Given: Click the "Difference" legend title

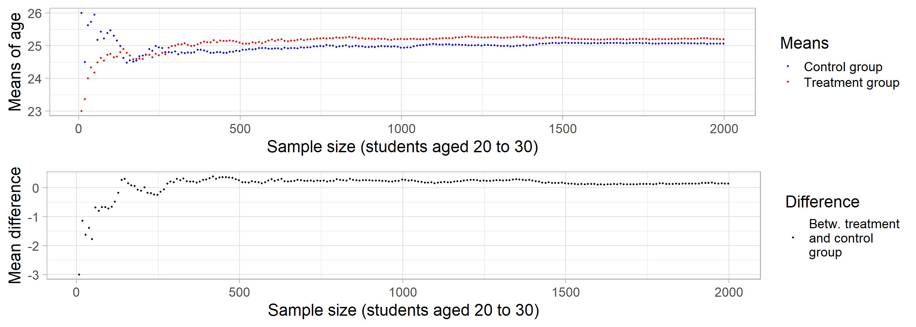Looking at the screenshot, I should [x=822, y=202].
